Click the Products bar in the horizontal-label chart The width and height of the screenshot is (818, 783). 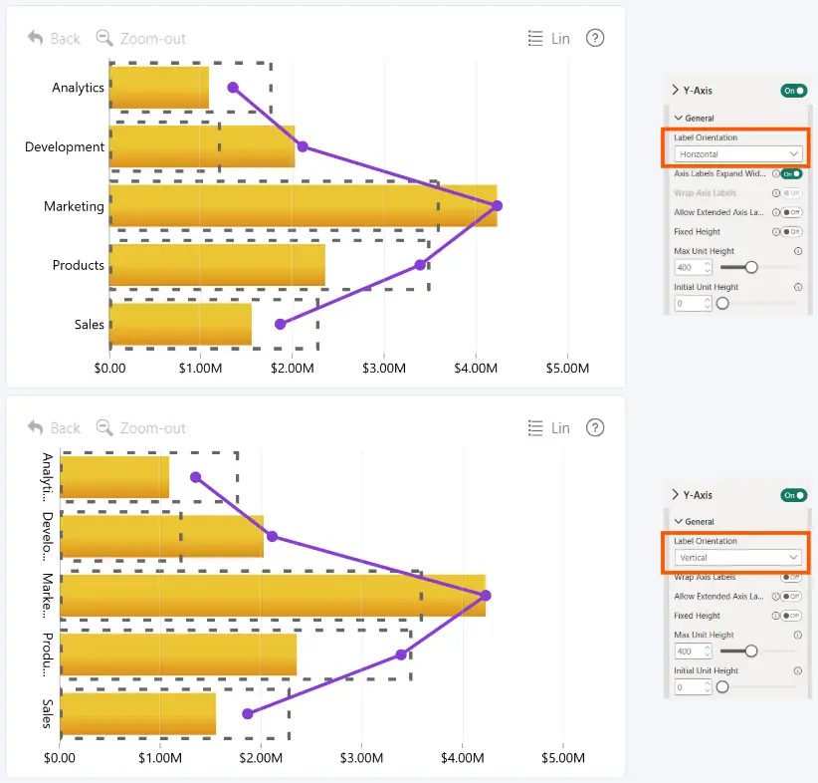[x=217, y=265]
